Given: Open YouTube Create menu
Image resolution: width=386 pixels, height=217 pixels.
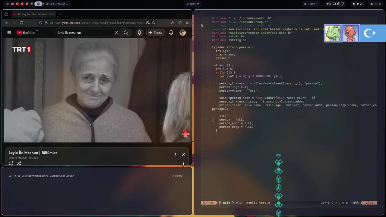Looking at the screenshot, I should 155,33.
